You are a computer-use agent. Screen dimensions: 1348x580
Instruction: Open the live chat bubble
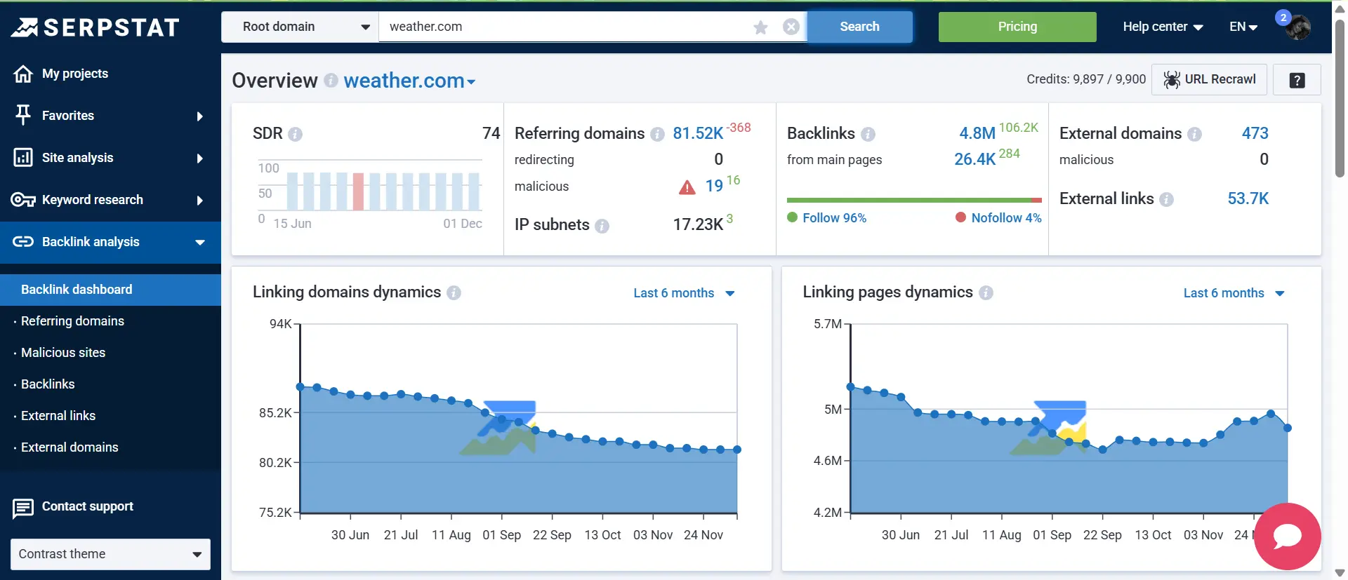tap(1287, 537)
